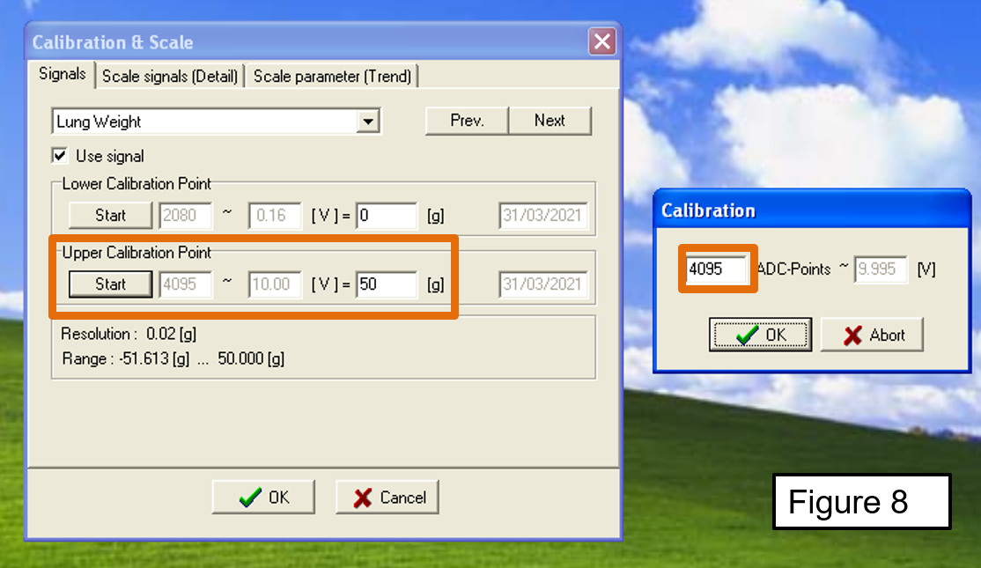Click the lower calibration voltage field 0.16
Screen dimensions: 981x568
tap(274, 215)
